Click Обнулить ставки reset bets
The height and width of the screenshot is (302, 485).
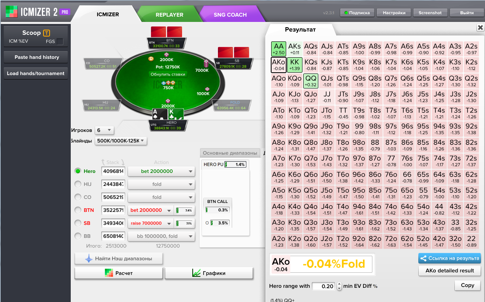168,74
